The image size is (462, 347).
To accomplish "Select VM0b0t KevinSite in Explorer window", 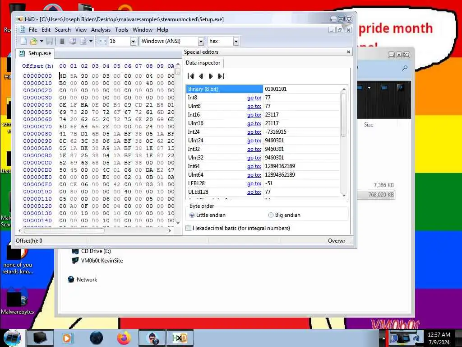I will click(97, 261).
